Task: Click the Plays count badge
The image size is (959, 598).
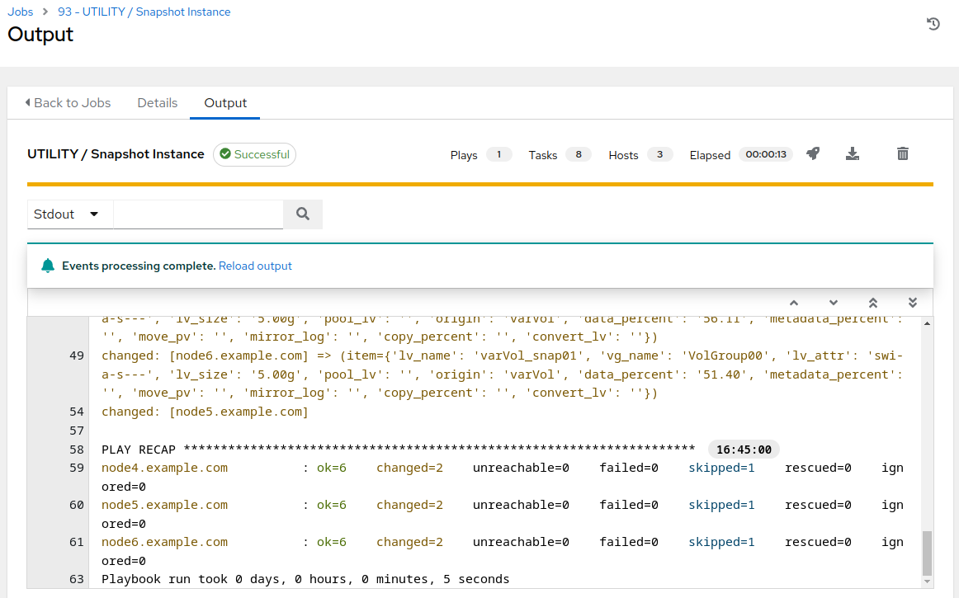Action: [499, 154]
